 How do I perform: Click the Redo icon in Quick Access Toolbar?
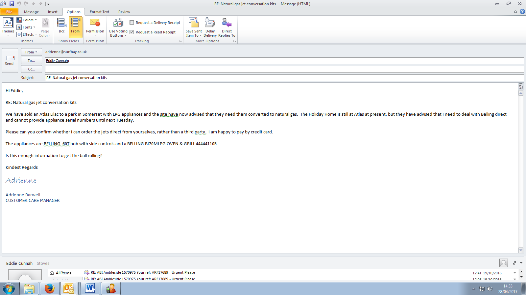pos(26,4)
